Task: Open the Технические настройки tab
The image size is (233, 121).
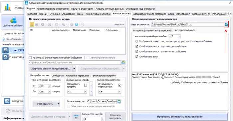Action: [x=104, y=76]
